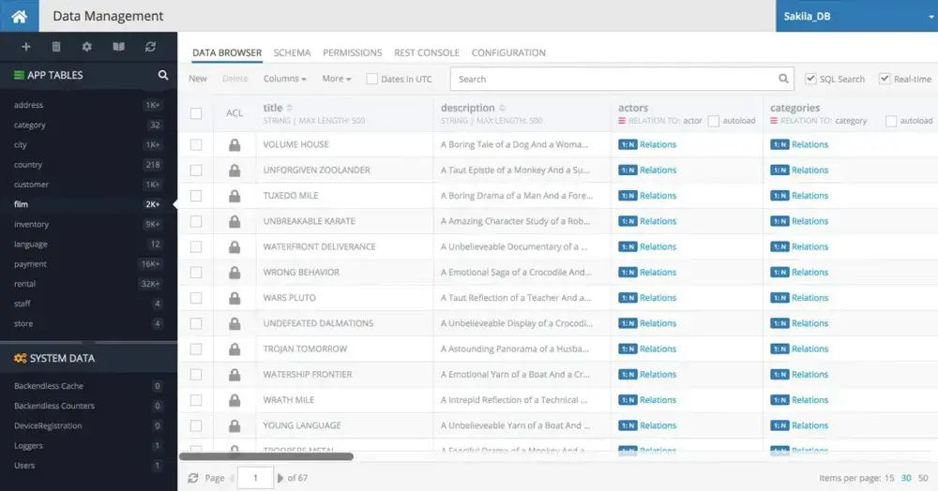Select the VOLUME HOUSE row checkbox

pyautogui.click(x=196, y=144)
